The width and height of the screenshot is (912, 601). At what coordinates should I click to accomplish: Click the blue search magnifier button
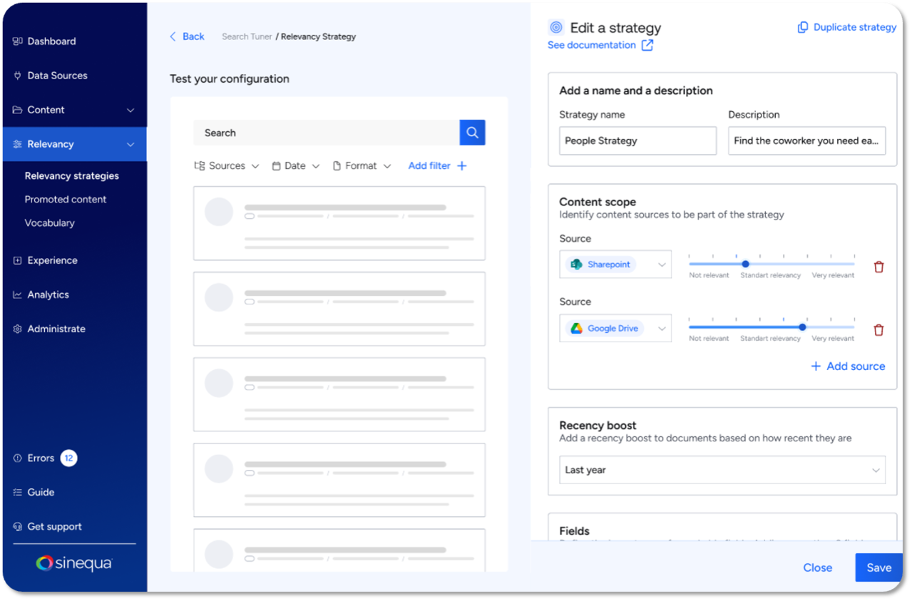(472, 133)
